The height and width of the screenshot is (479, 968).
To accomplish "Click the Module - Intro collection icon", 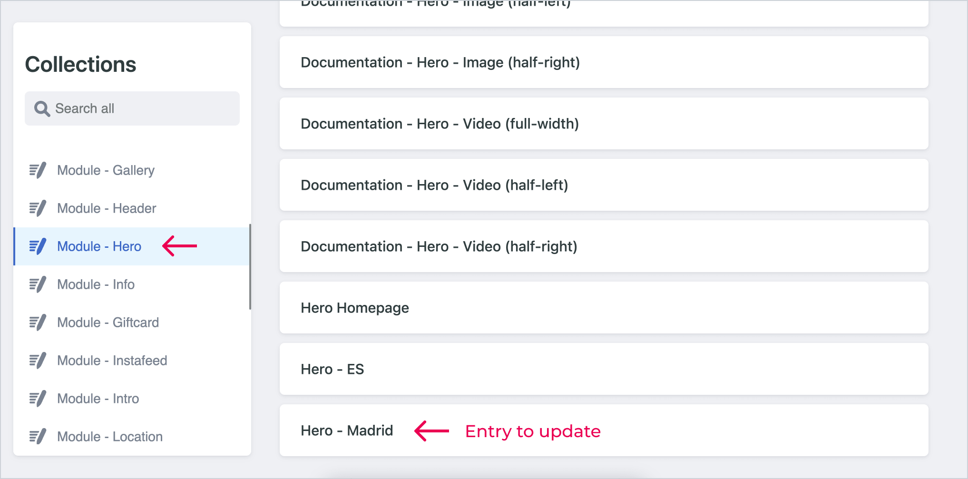I will [38, 399].
